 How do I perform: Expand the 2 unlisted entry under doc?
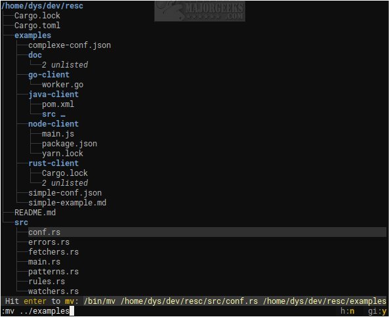[x=65, y=65]
